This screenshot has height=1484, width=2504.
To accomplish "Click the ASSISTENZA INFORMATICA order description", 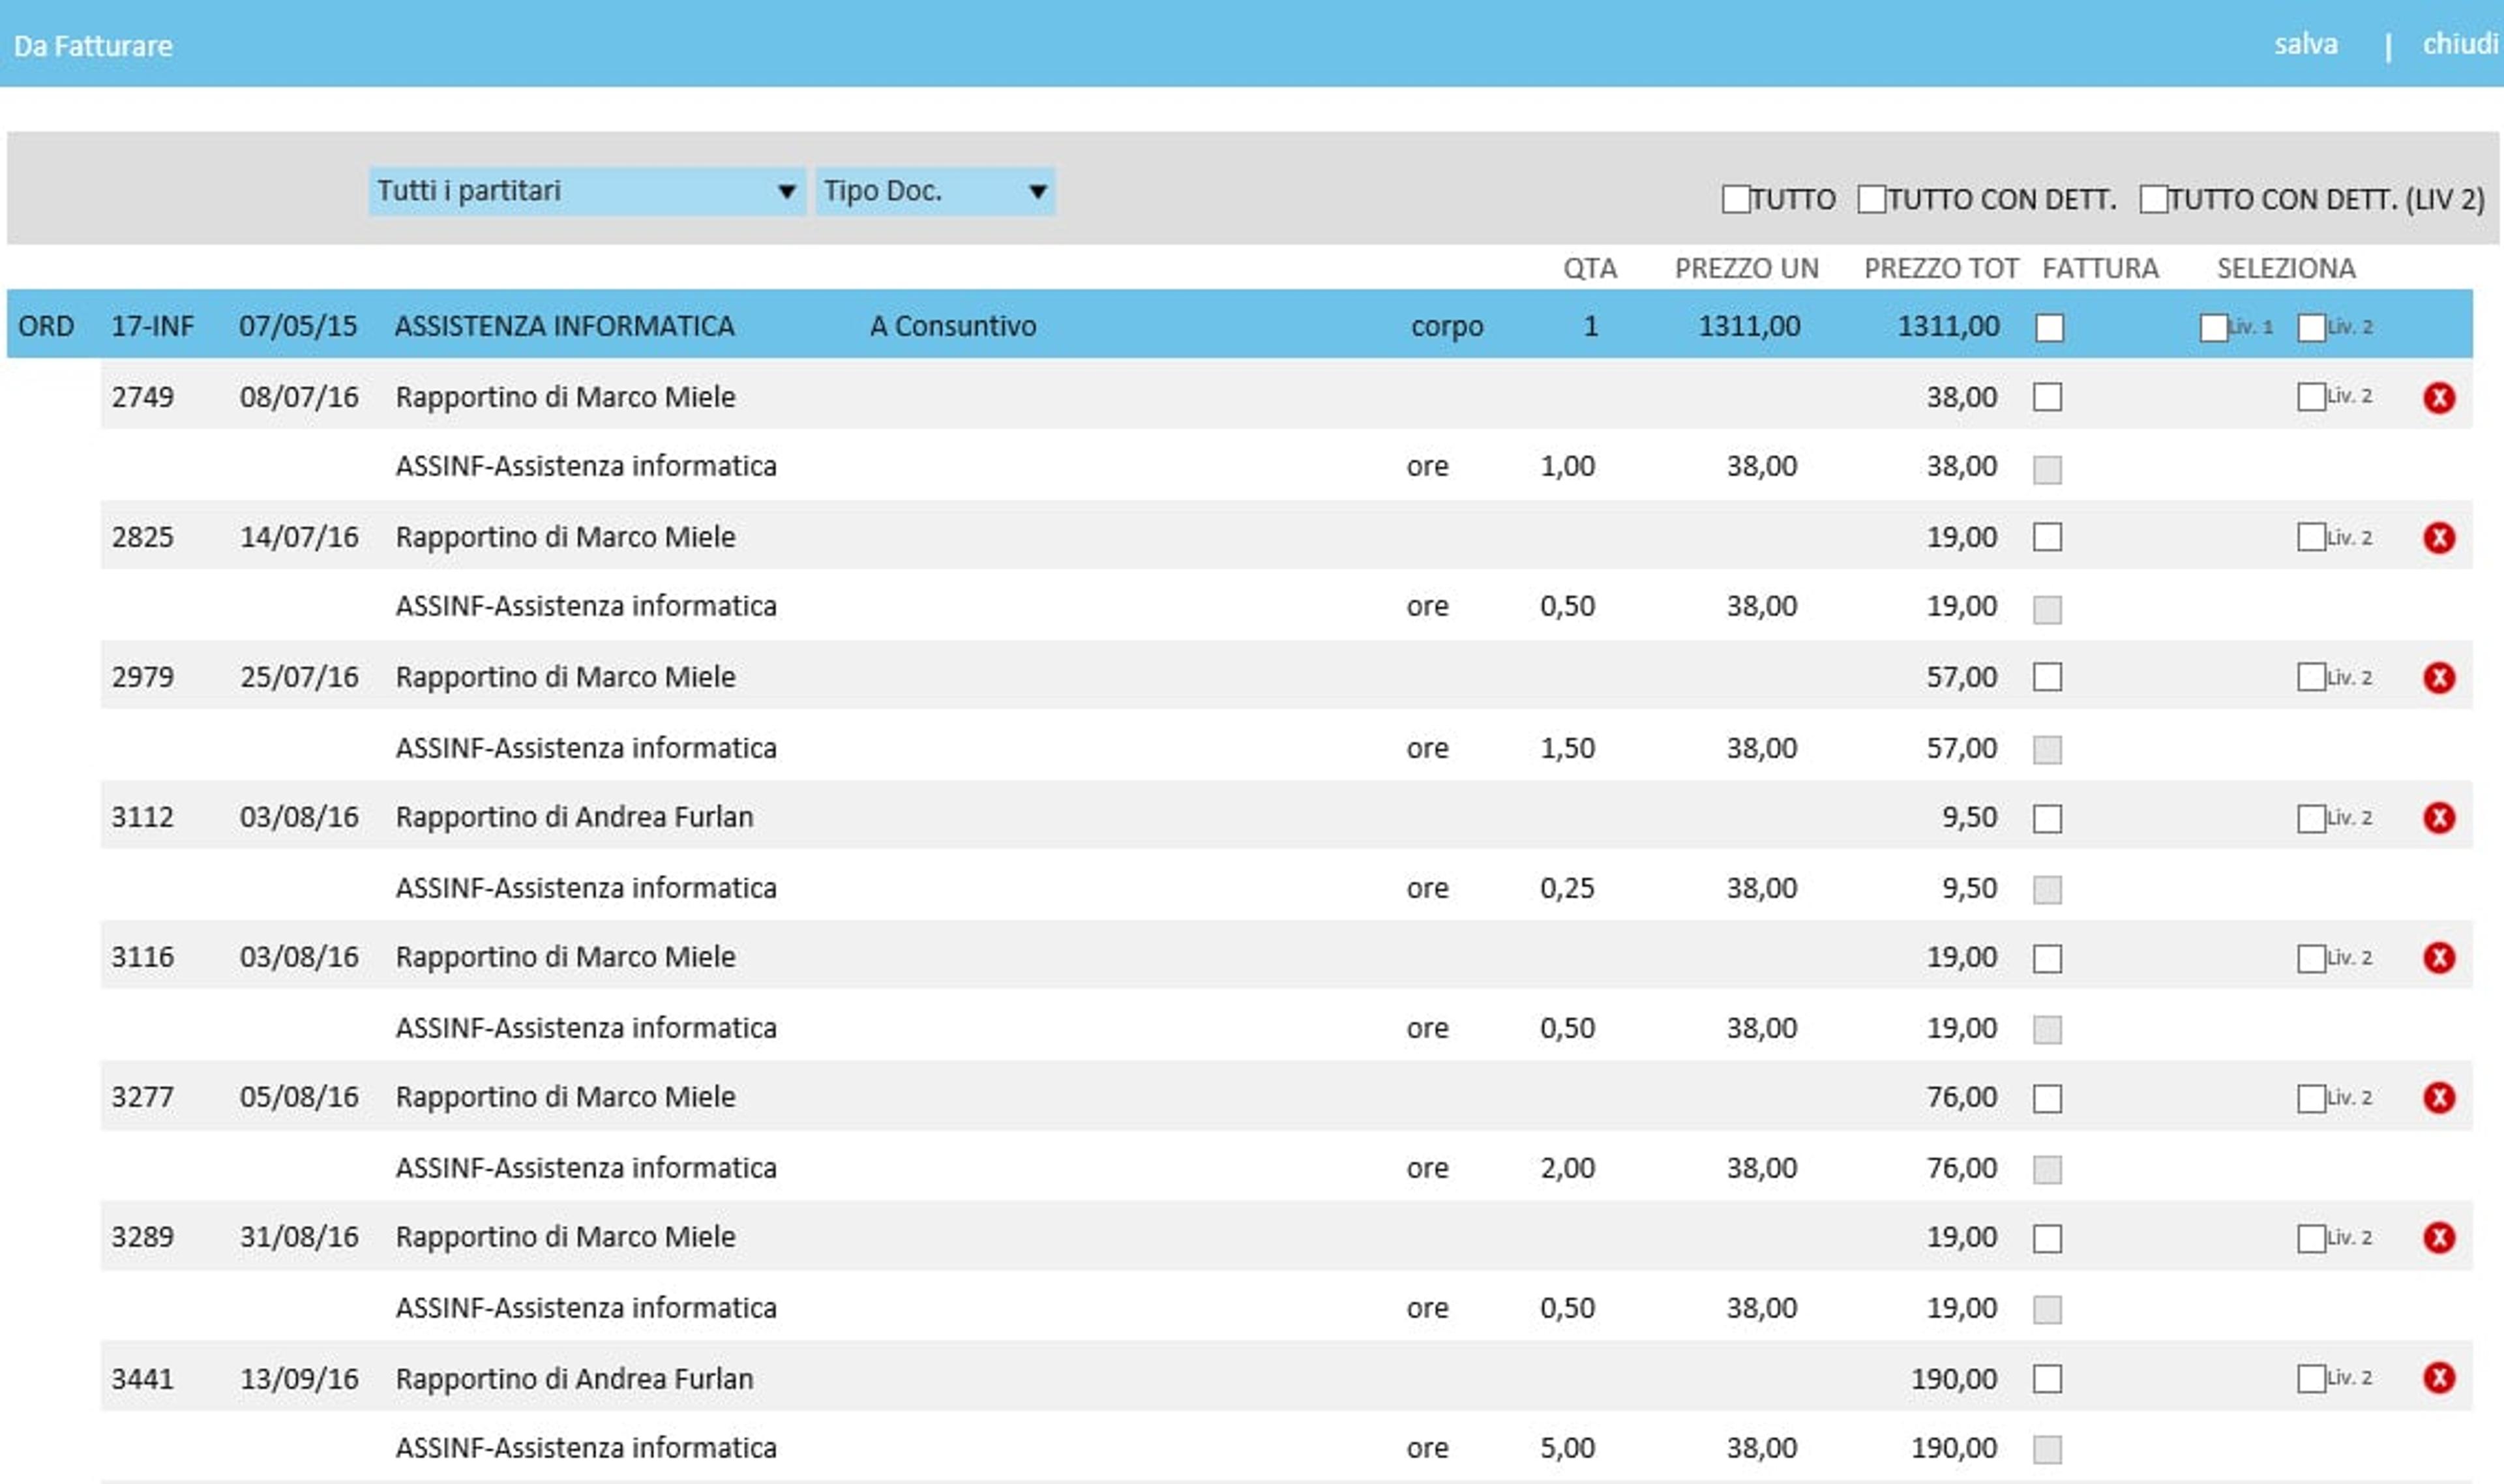I will coord(565,326).
